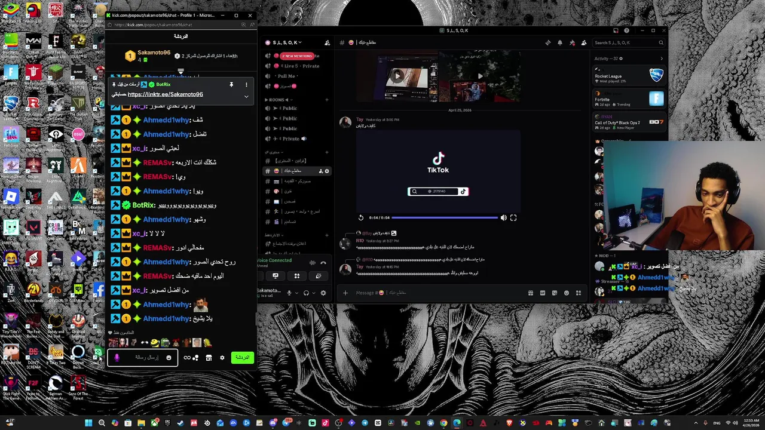Viewport: 765px width, 430px height.
Task: Click invite people icon beside server name
Action: pyautogui.click(x=327, y=42)
